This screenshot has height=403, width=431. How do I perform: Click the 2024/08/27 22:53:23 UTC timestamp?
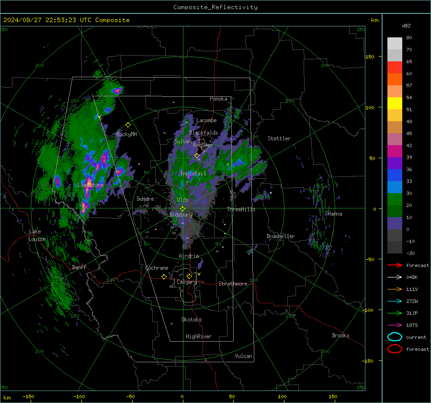point(47,20)
